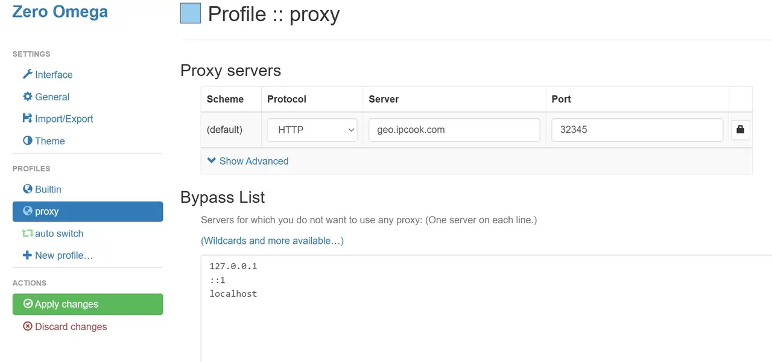Image resolution: width=772 pixels, height=362 pixels.
Task: Click the lock icon beside the Port field
Action: click(741, 130)
